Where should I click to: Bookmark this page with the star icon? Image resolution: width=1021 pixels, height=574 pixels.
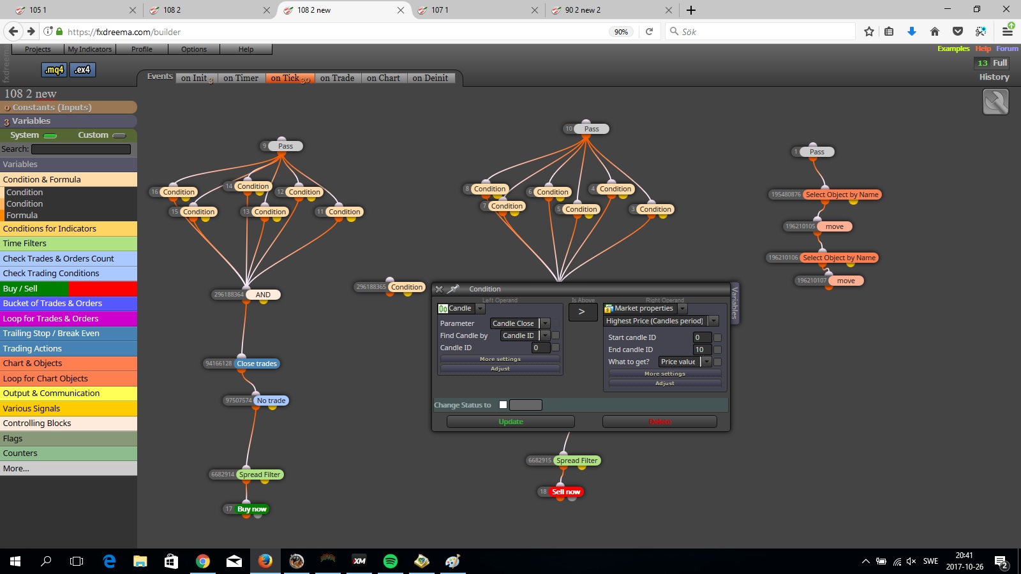tap(869, 31)
